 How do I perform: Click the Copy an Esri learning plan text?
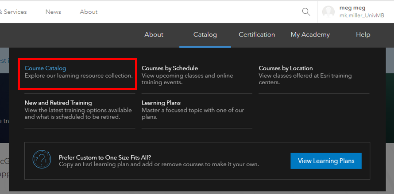pyautogui.click(x=158, y=164)
